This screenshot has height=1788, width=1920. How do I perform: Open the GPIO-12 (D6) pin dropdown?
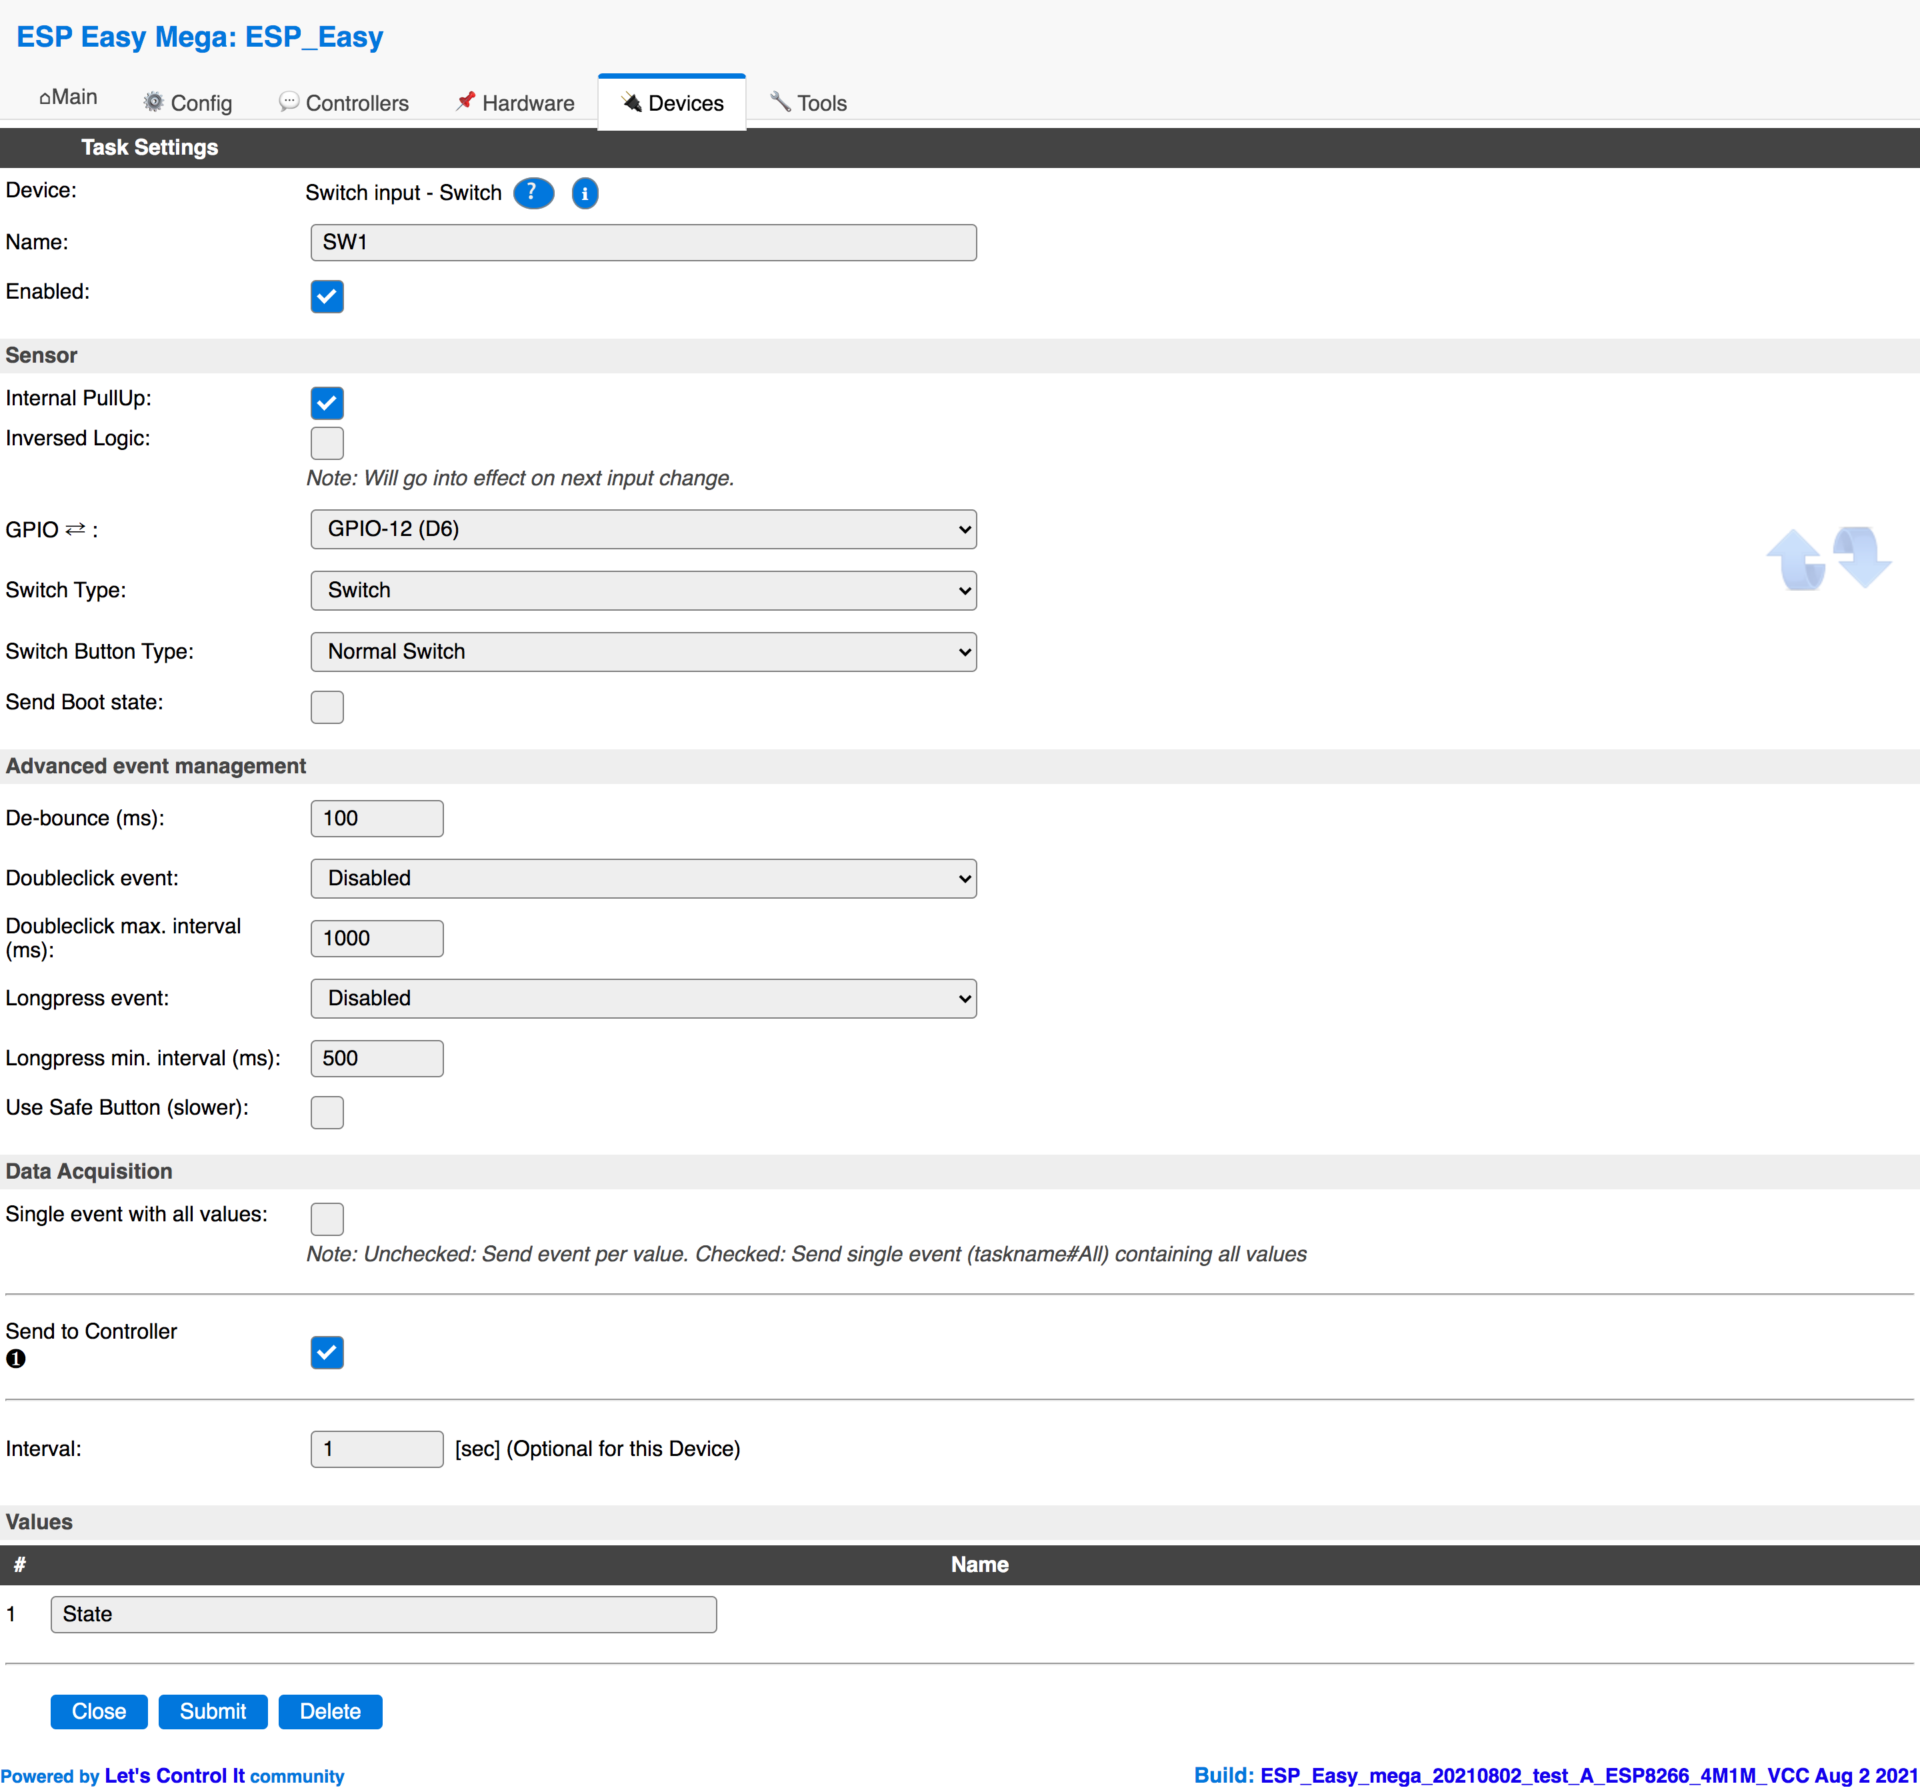(643, 529)
